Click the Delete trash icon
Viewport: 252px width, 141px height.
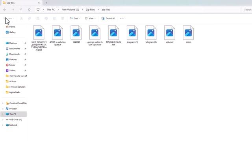[x=63, y=18]
